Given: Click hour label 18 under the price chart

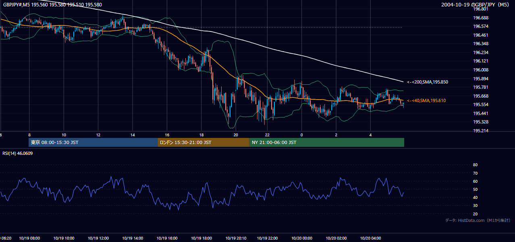Looking at the screenshot, I should click(x=201, y=135).
